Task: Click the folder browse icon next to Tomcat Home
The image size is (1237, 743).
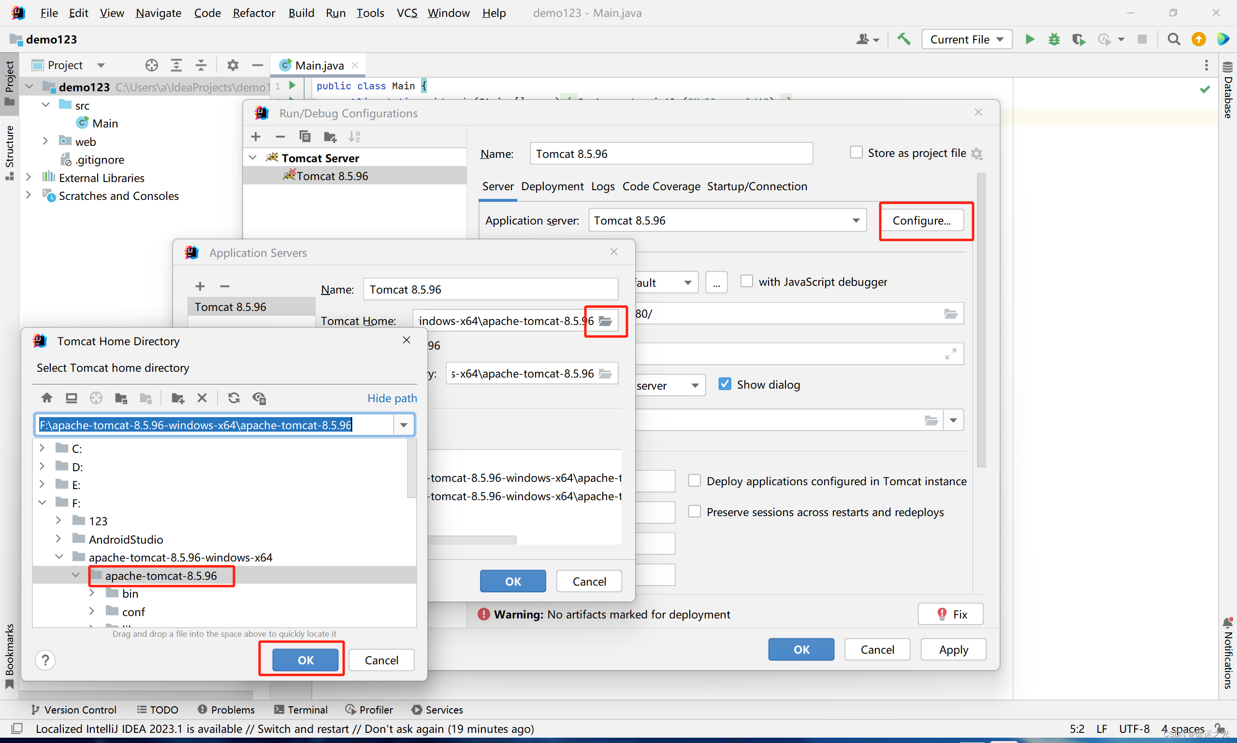Action: click(x=605, y=320)
